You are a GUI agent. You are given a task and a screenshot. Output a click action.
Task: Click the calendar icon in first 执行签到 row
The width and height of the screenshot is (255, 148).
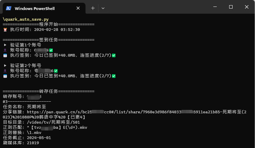5,55
